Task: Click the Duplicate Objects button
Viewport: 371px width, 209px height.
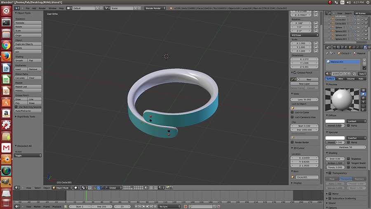Action: tap(28, 44)
